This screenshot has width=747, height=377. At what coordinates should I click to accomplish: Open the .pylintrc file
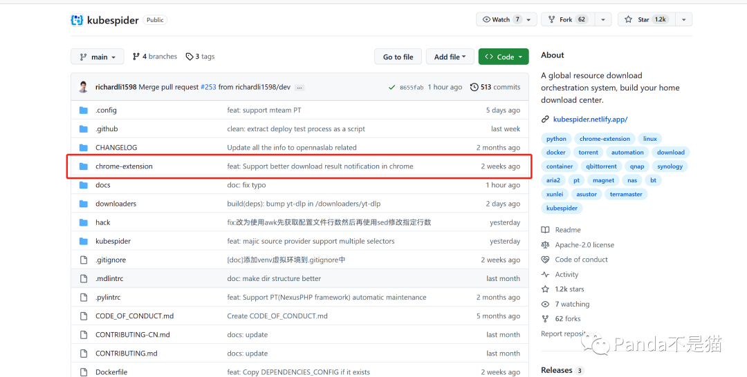tap(108, 298)
